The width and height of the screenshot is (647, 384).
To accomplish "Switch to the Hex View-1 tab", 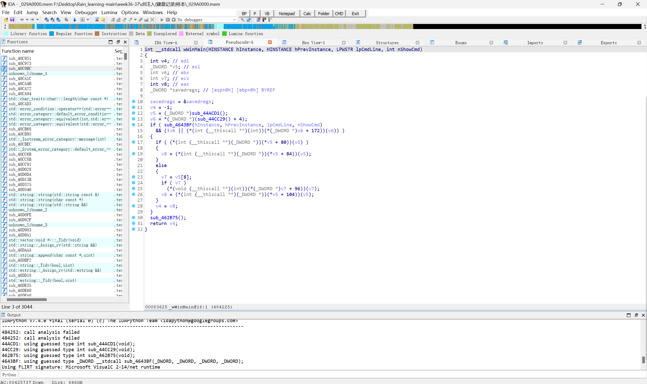I will point(313,43).
